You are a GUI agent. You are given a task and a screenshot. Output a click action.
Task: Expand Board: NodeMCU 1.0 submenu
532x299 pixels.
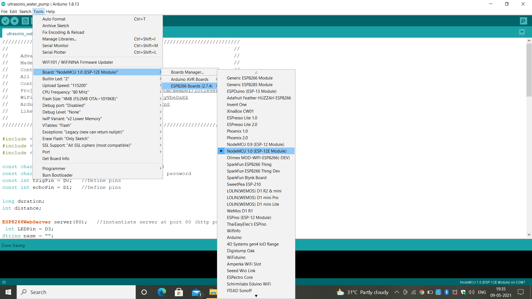pos(98,72)
